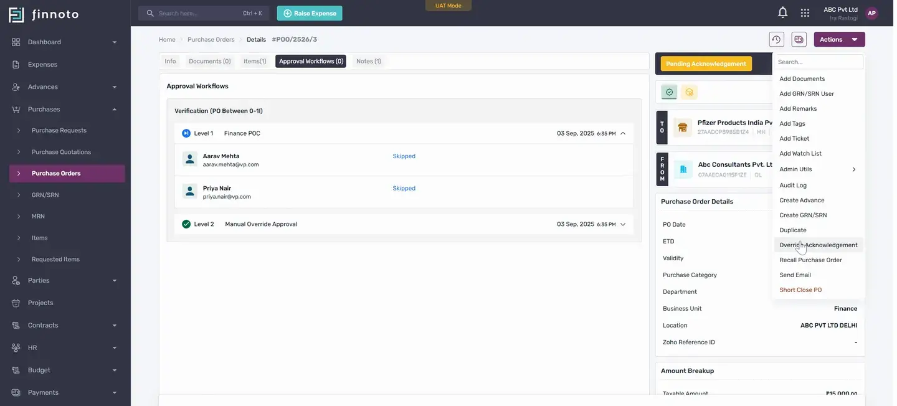
Task: Click Priya Nair's avatar icon
Action: coord(190,191)
